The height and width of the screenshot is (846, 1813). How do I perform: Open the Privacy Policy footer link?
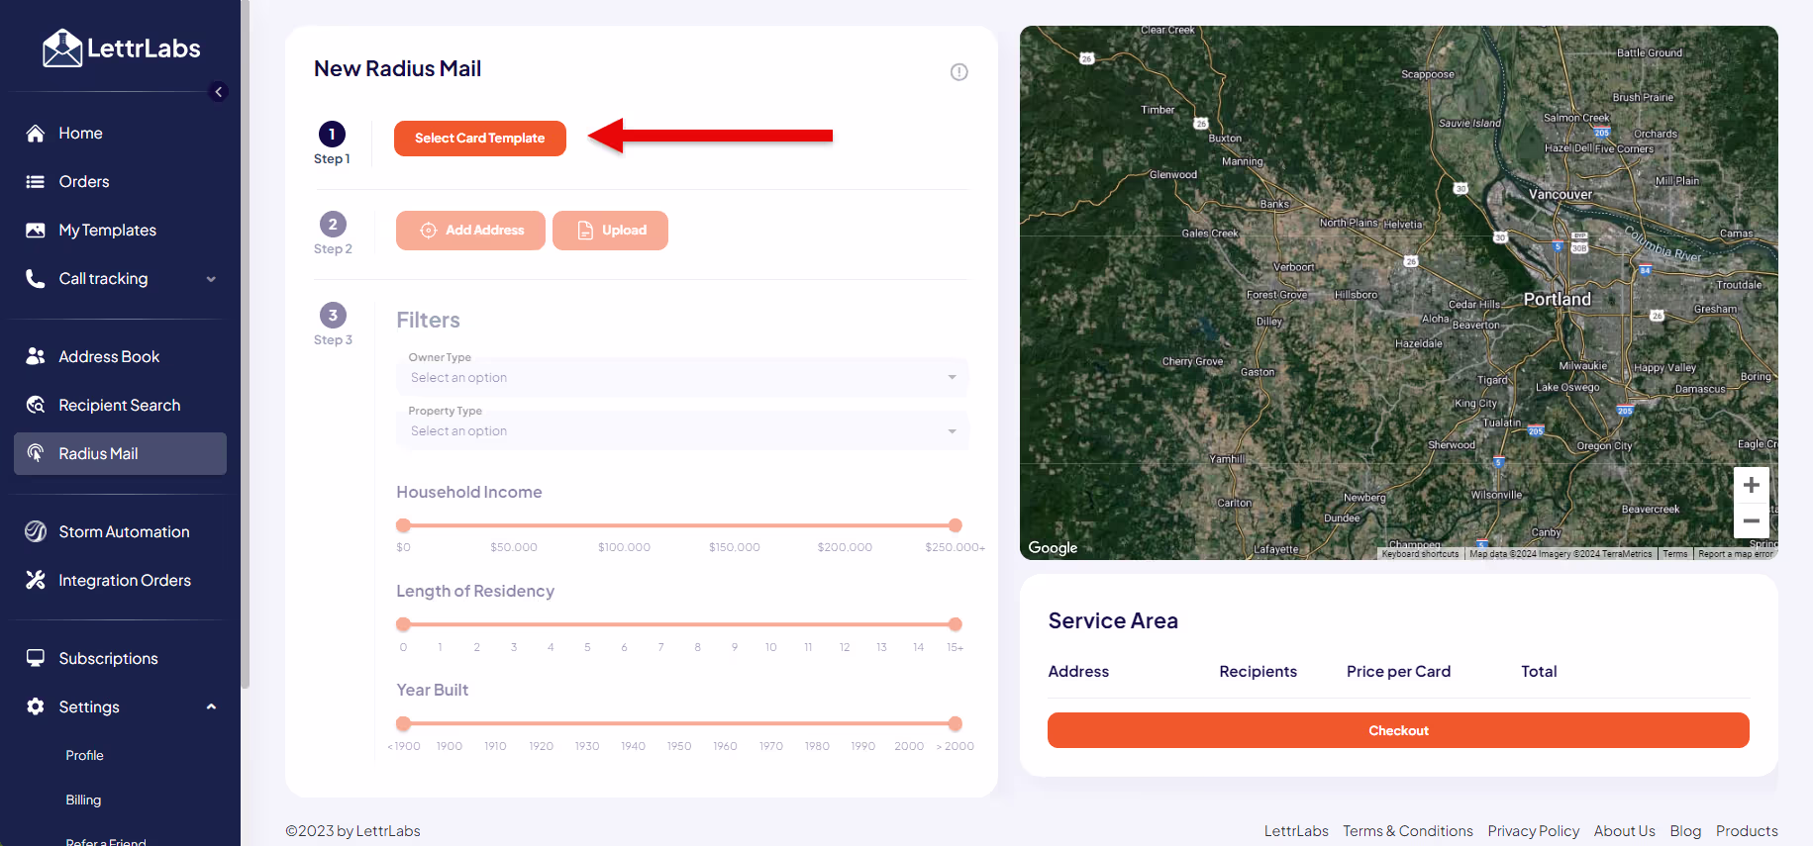pyautogui.click(x=1533, y=831)
